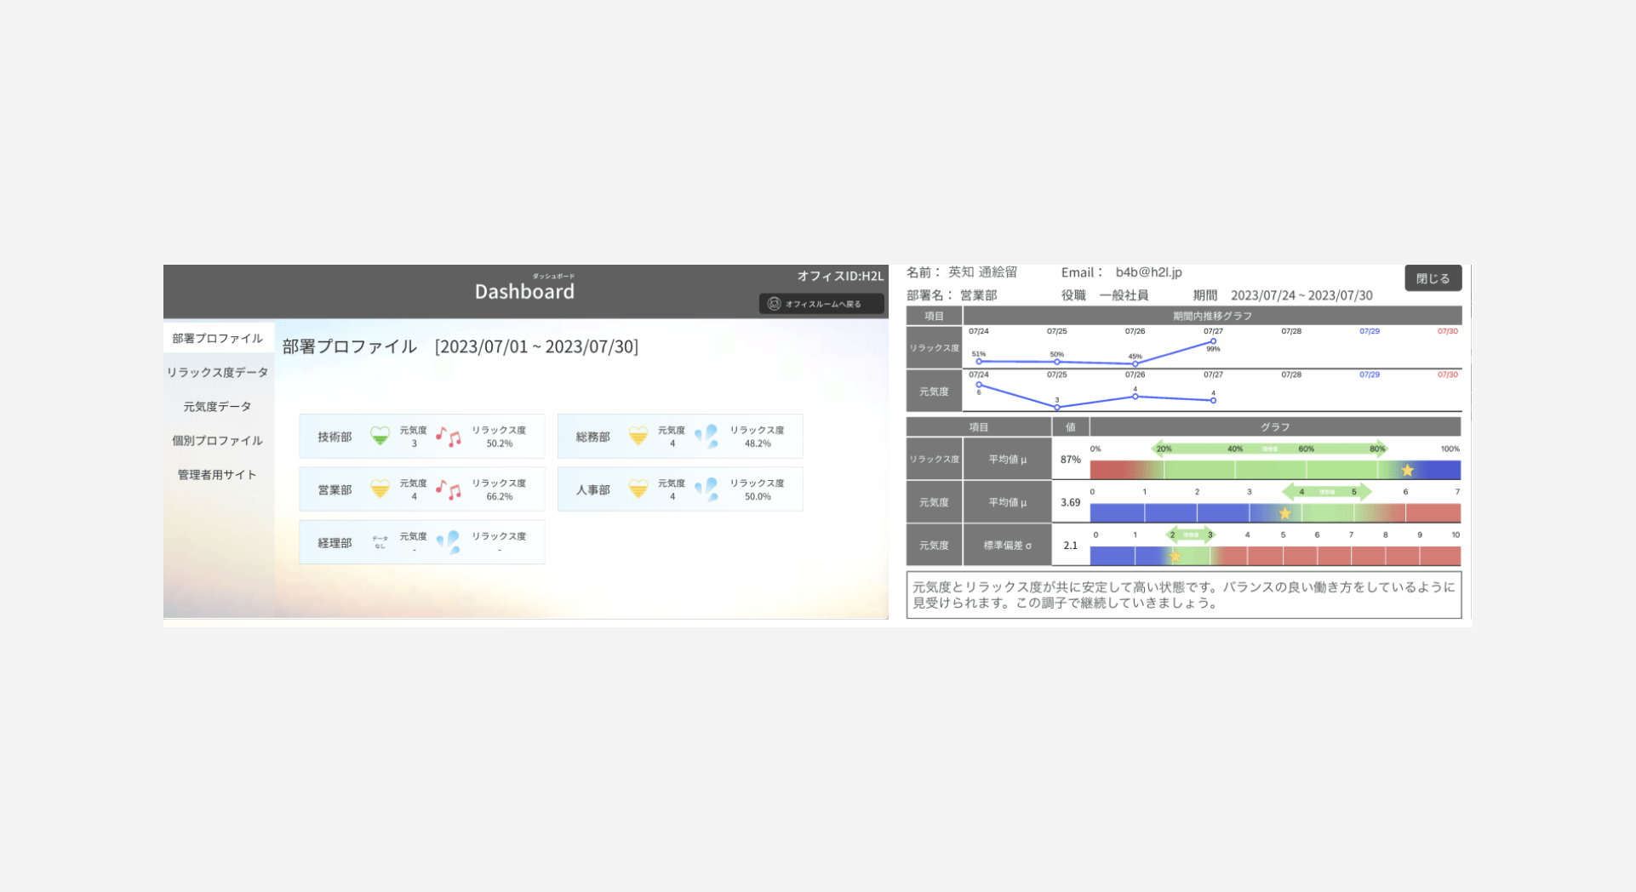Screen dimensions: 1636x892
Task: Go to 管理者用サイト from the sidebar
Action: tap(218, 474)
